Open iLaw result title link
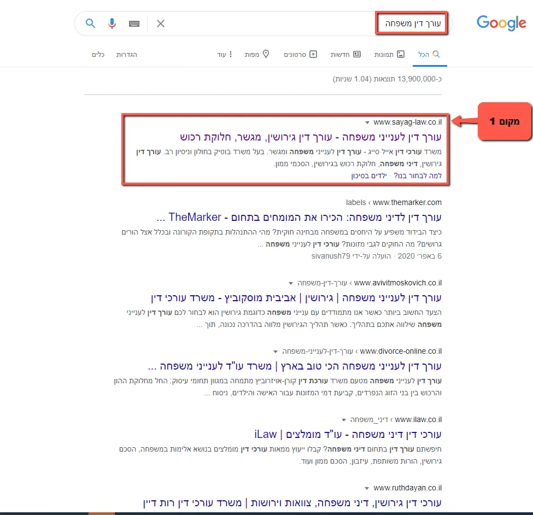The height and width of the screenshot is (515, 533). 348,435
